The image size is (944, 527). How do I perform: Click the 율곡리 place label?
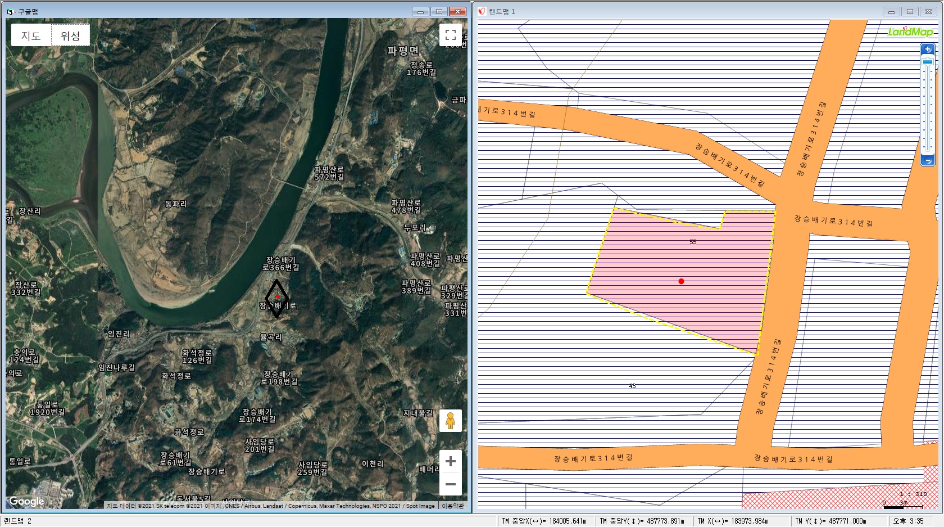pyautogui.click(x=271, y=337)
